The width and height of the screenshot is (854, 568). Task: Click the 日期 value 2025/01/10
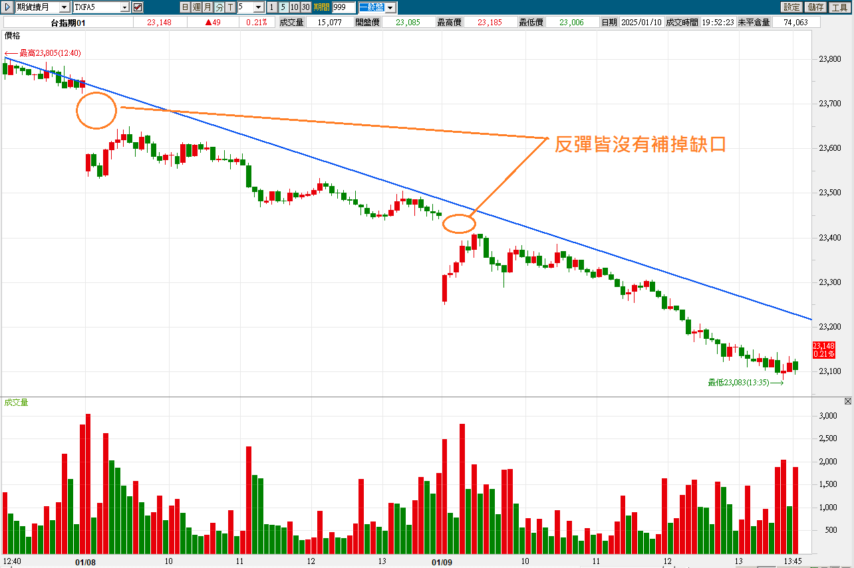pyautogui.click(x=642, y=23)
